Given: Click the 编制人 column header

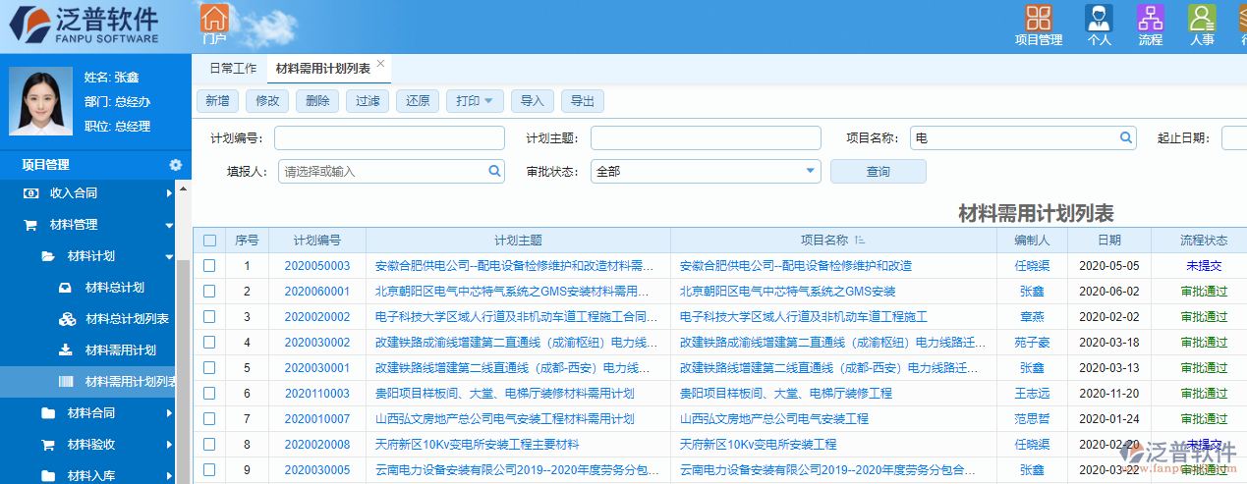Looking at the screenshot, I should [x=1032, y=241].
